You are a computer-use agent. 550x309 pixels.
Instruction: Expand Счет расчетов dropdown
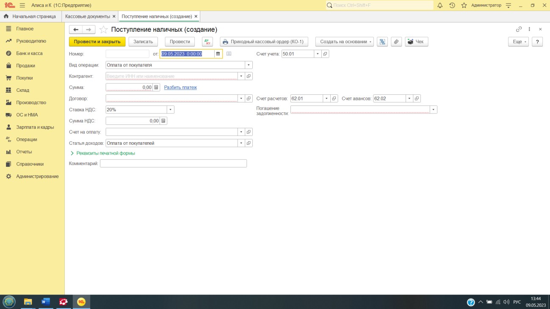point(326,98)
